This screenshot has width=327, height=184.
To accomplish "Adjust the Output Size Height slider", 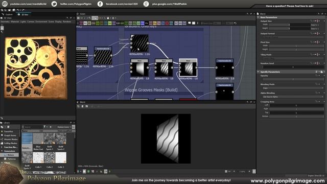I will point(289,28).
